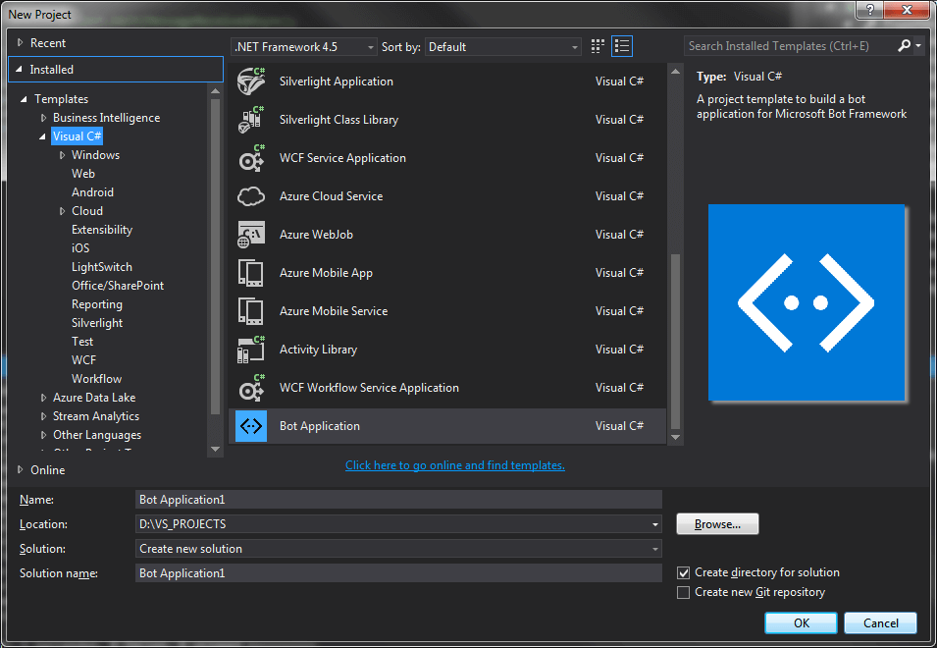The image size is (937, 648).
Task: Expand the Stream Analytics node arrow
Action: click(43, 416)
